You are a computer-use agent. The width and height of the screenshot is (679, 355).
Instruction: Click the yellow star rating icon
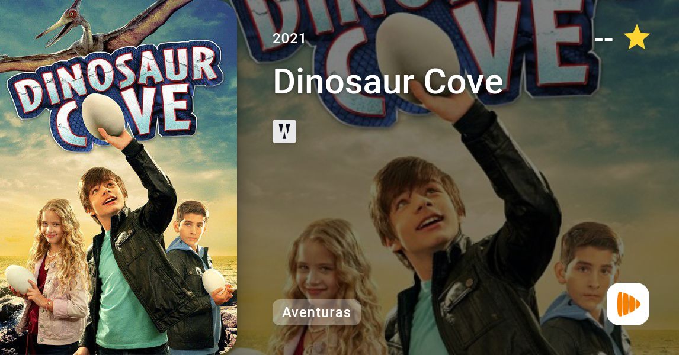[x=636, y=38]
